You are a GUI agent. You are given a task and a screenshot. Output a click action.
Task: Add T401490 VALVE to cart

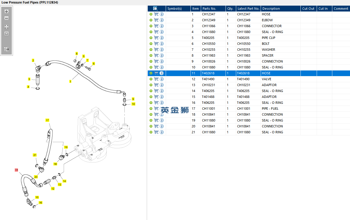pyautogui.click(x=156, y=79)
